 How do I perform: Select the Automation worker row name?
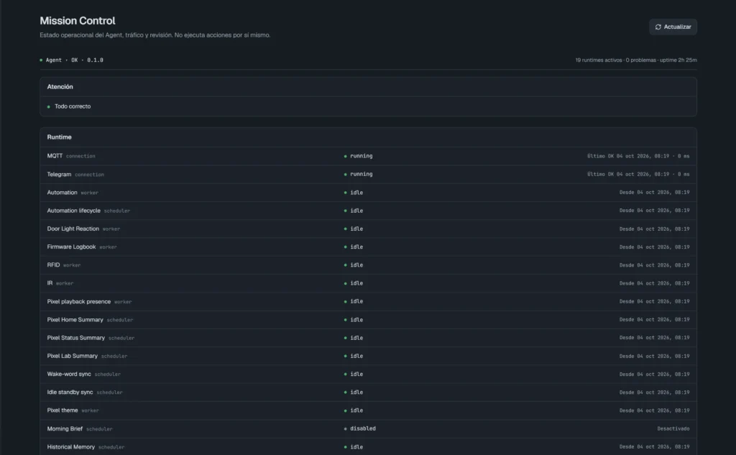(x=62, y=193)
